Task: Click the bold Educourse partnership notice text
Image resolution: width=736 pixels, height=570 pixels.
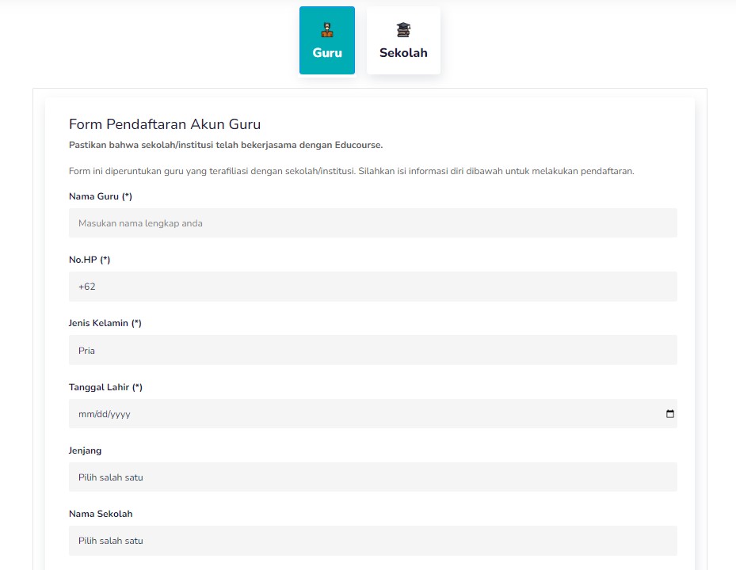Action: point(226,145)
